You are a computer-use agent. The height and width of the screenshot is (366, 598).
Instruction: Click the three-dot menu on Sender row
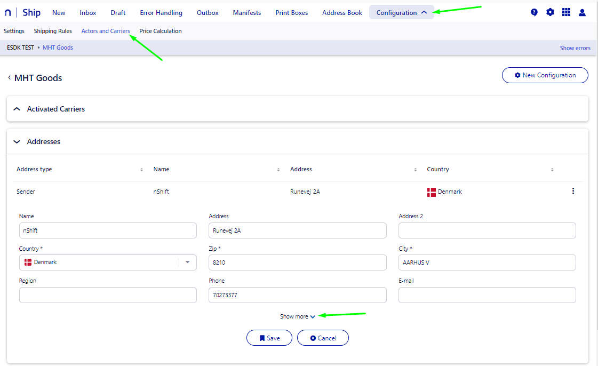pos(573,191)
